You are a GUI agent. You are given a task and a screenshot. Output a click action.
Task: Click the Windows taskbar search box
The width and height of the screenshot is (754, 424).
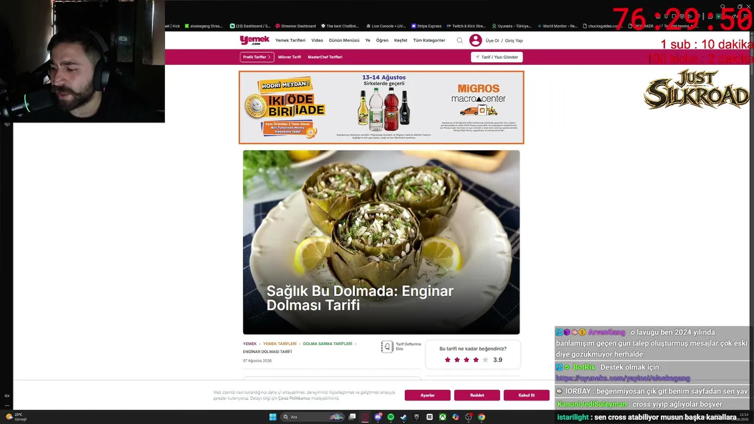(312, 417)
